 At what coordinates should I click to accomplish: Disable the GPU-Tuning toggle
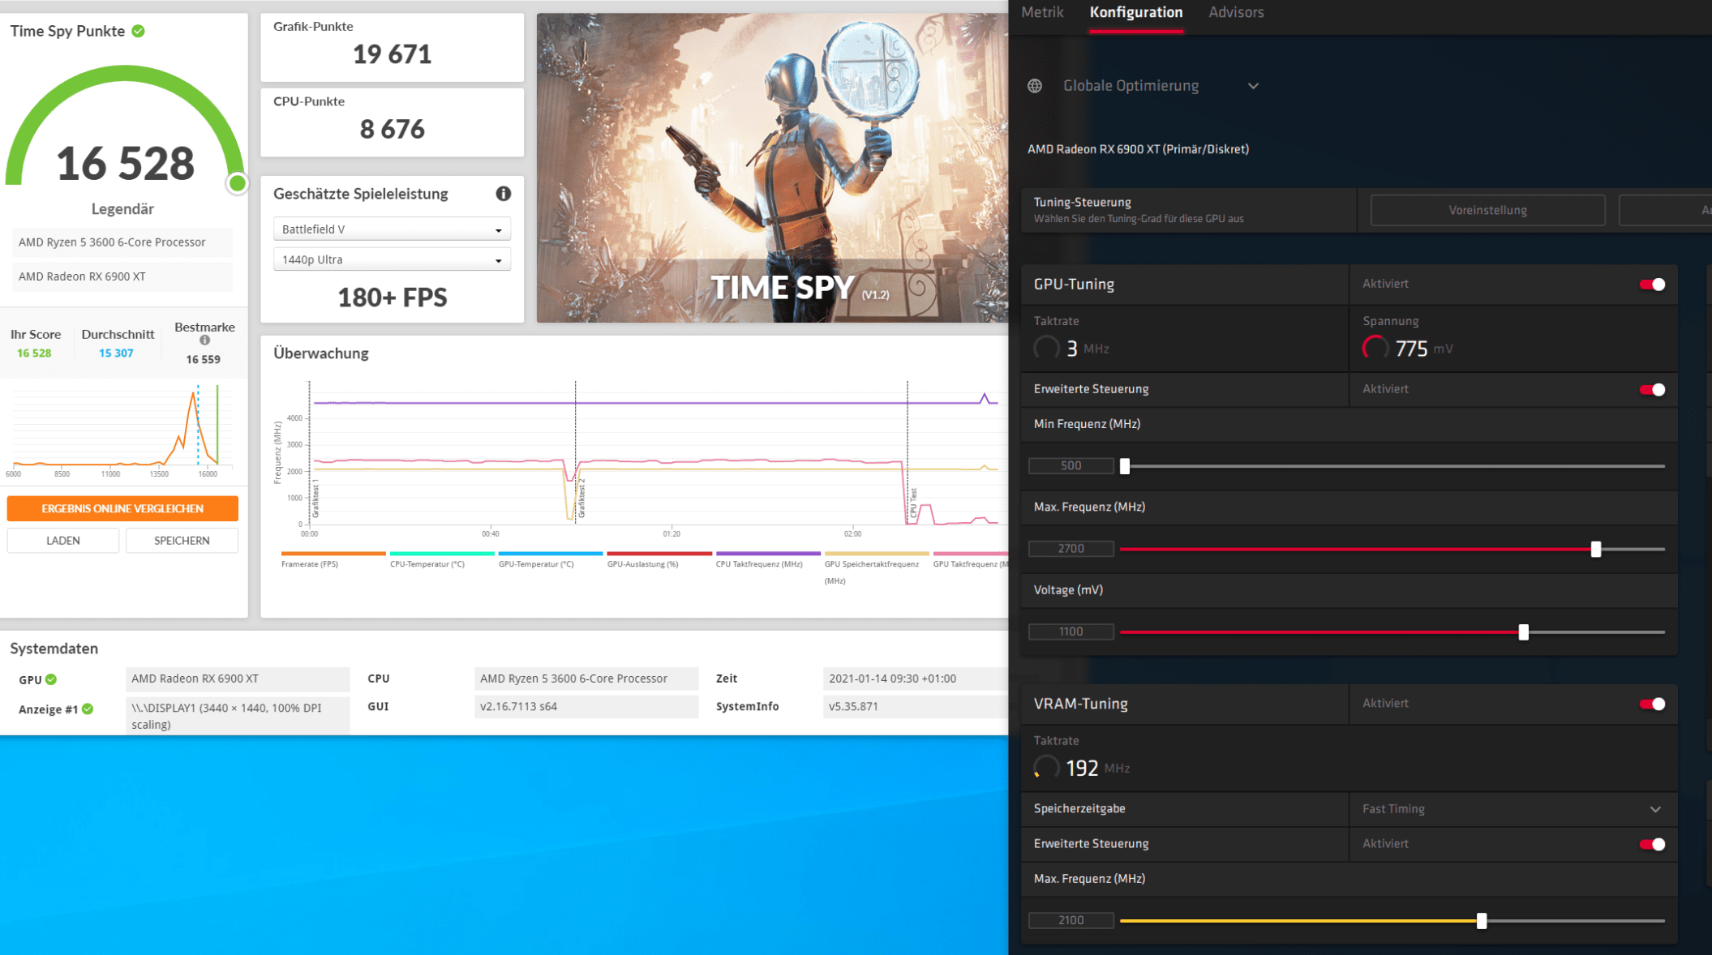point(1652,285)
